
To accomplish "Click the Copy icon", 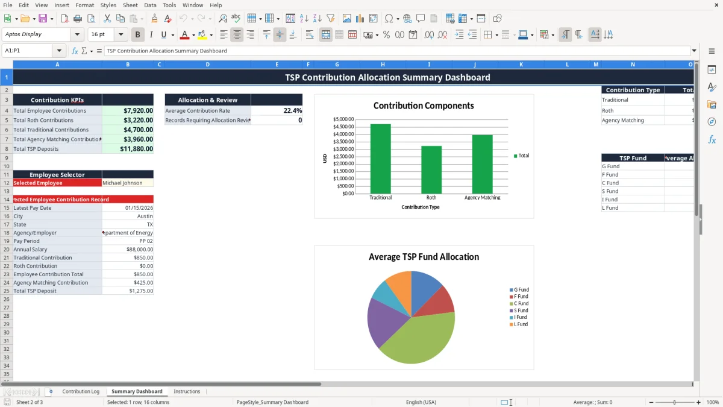I will click(120, 19).
